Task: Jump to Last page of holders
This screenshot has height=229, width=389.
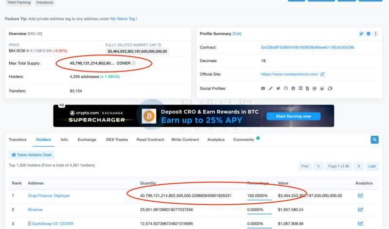Action: (x=372, y=166)
